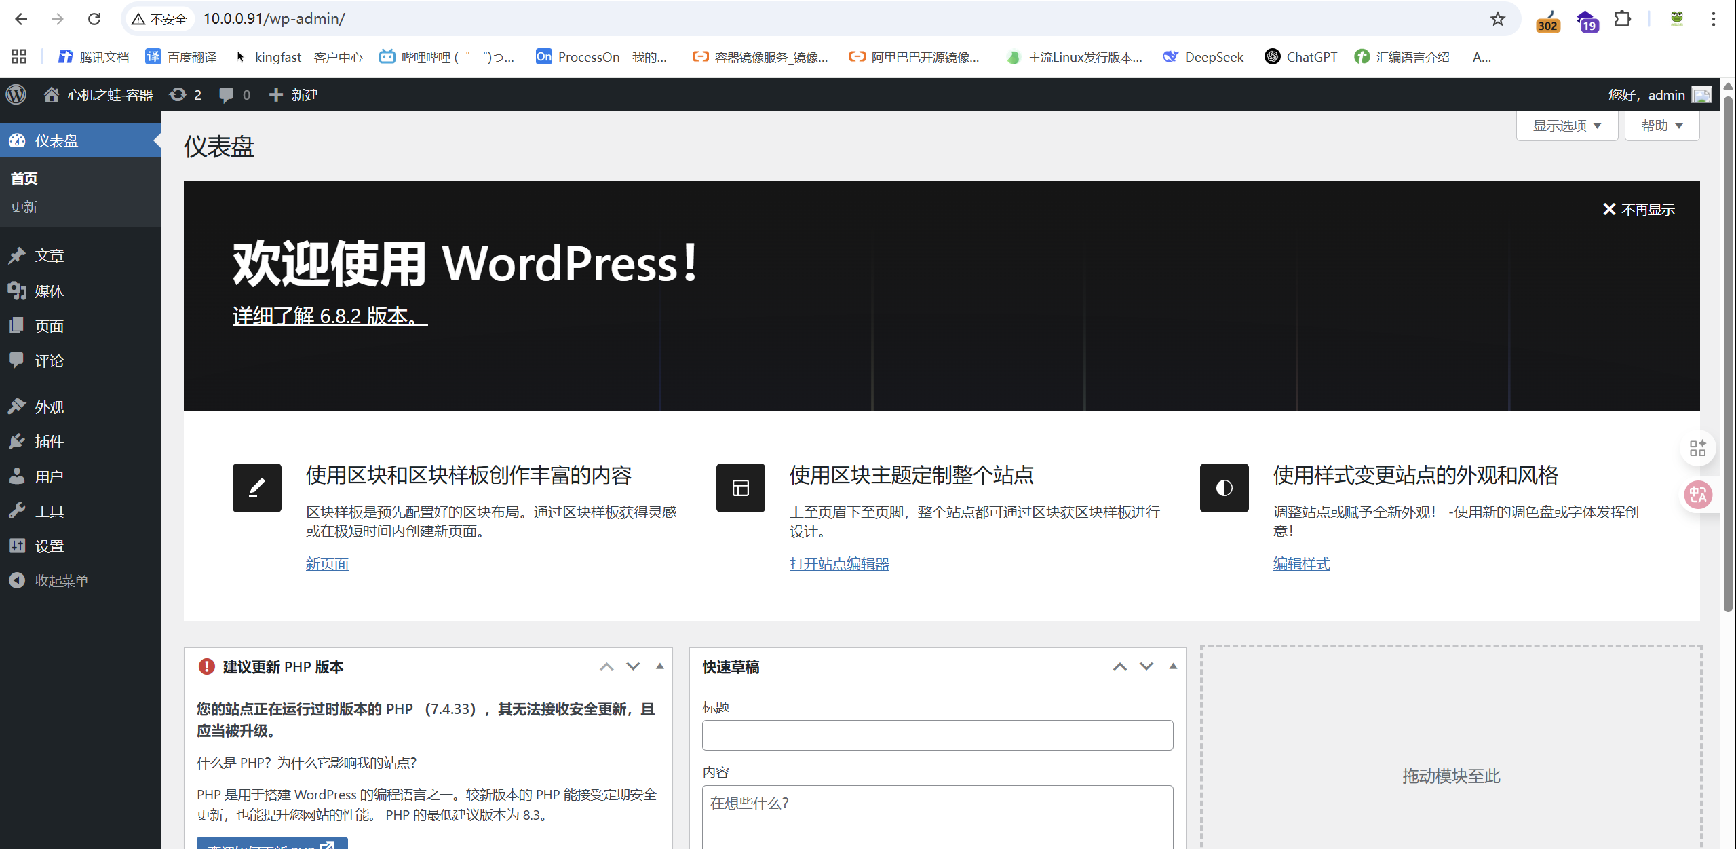Open ChatGPT bookmark

[x=1301, y=57]
